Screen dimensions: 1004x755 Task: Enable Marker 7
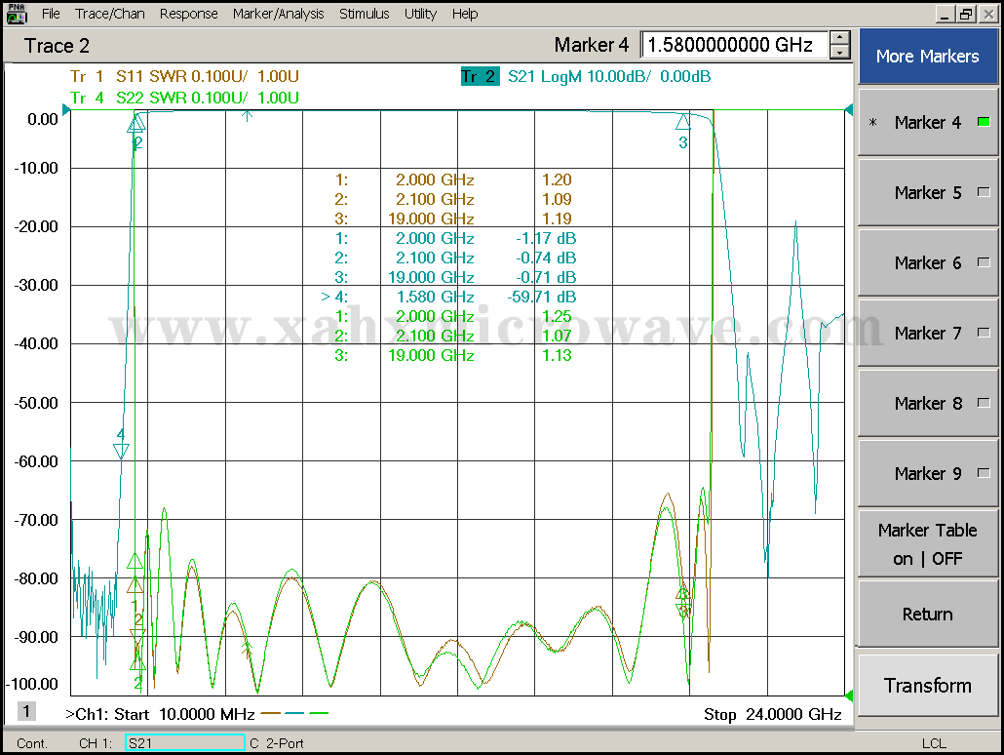[927, 333]
